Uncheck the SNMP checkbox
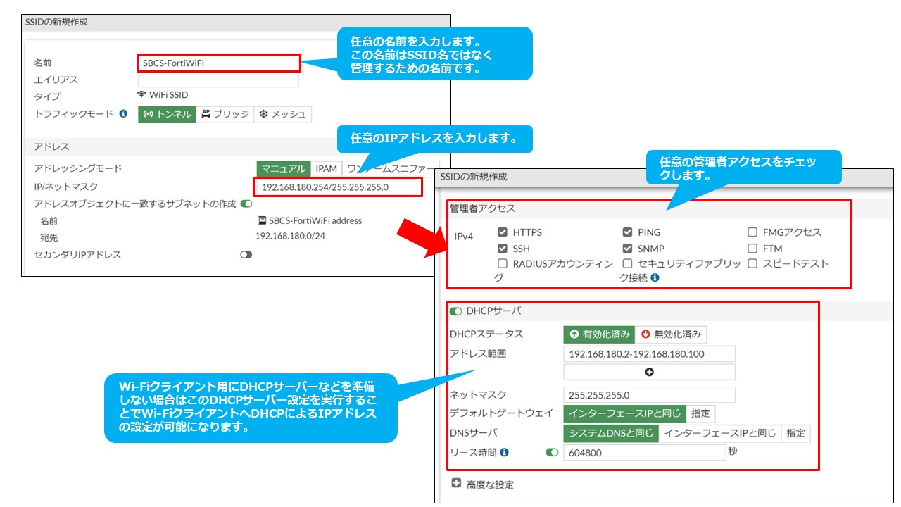Screen dimensions: 901x507 coord(627,249)
